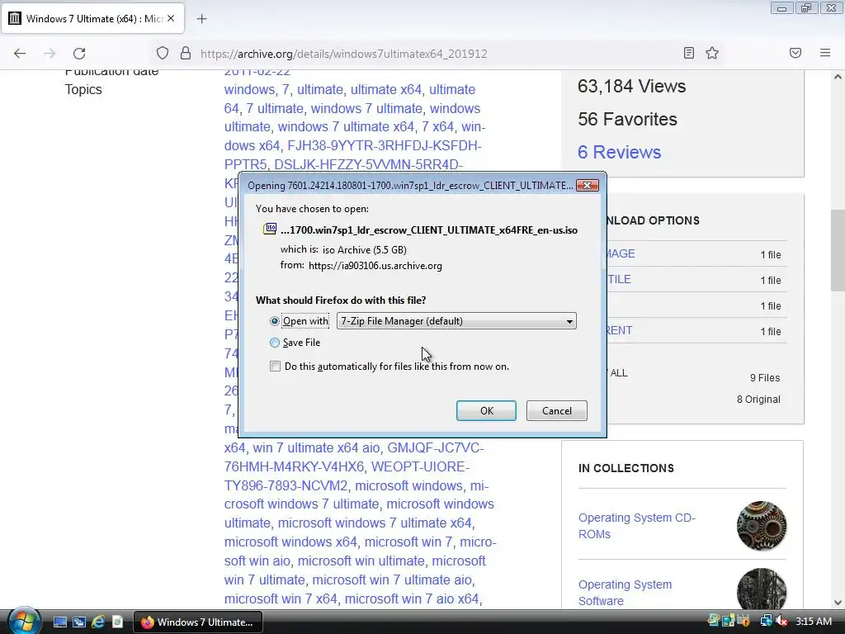The width and height of the screenshot is (845, 634).
Task: Select the Save File radio button
Action: (x=274, y=343)
